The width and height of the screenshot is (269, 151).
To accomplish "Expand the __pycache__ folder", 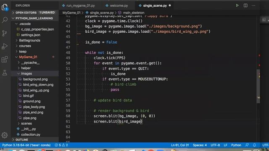I will point(35,62).
